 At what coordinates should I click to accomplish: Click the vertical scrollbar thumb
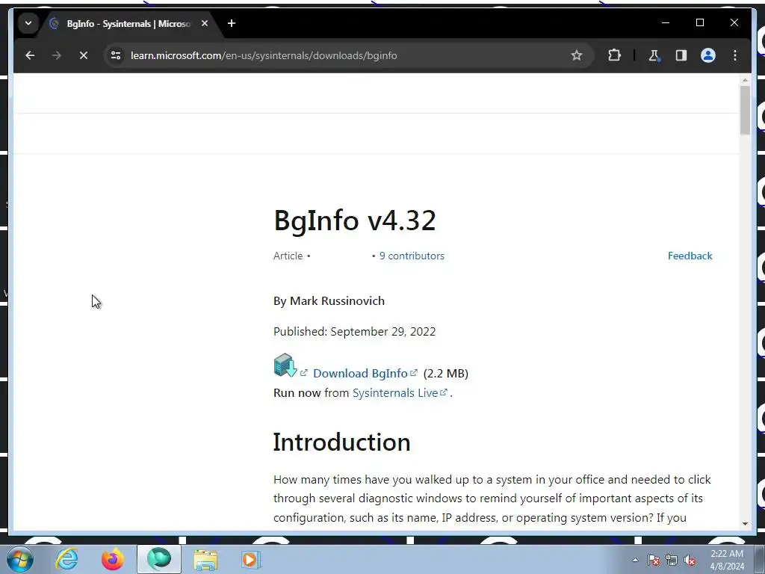coord(745,111)
